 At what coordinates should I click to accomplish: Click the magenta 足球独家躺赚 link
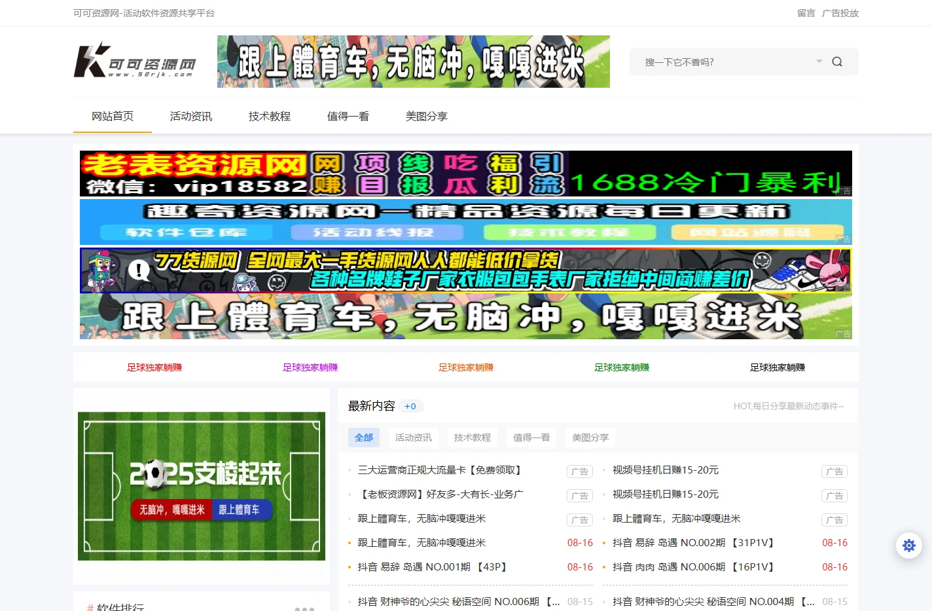pos(310,367)
